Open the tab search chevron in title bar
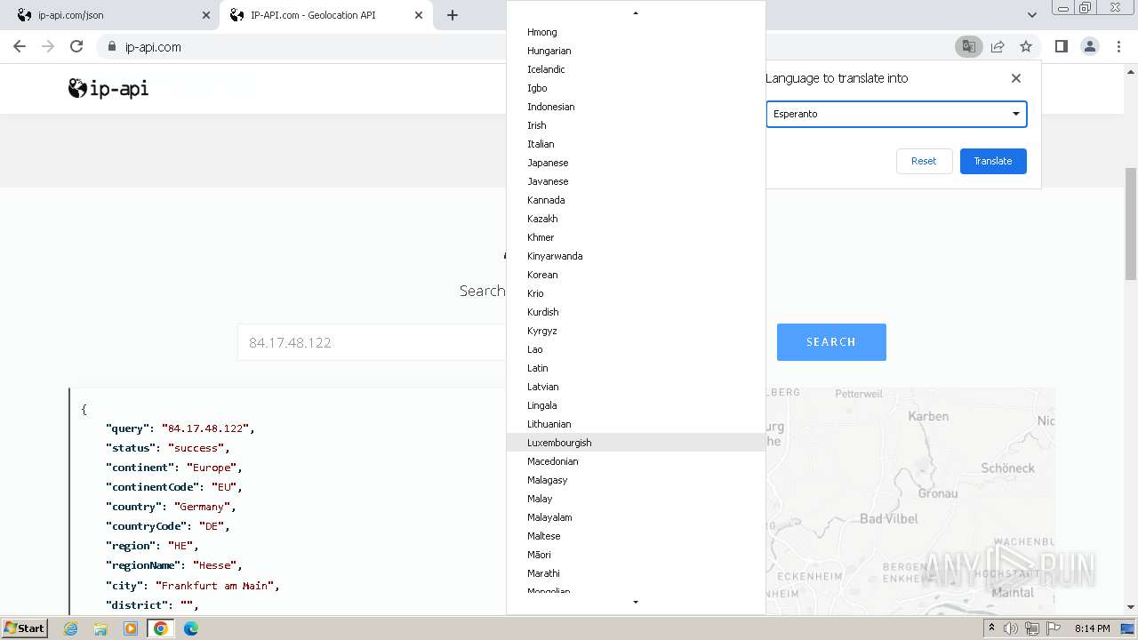The width and height of the screenshot is (1138, 640). coord(1032,15)
